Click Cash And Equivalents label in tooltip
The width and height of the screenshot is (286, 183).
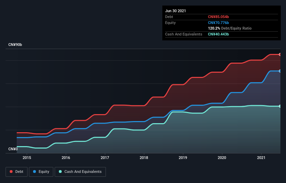tap(184, 34)
